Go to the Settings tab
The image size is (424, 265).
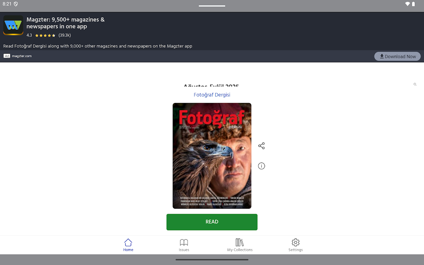pos(295,245)
